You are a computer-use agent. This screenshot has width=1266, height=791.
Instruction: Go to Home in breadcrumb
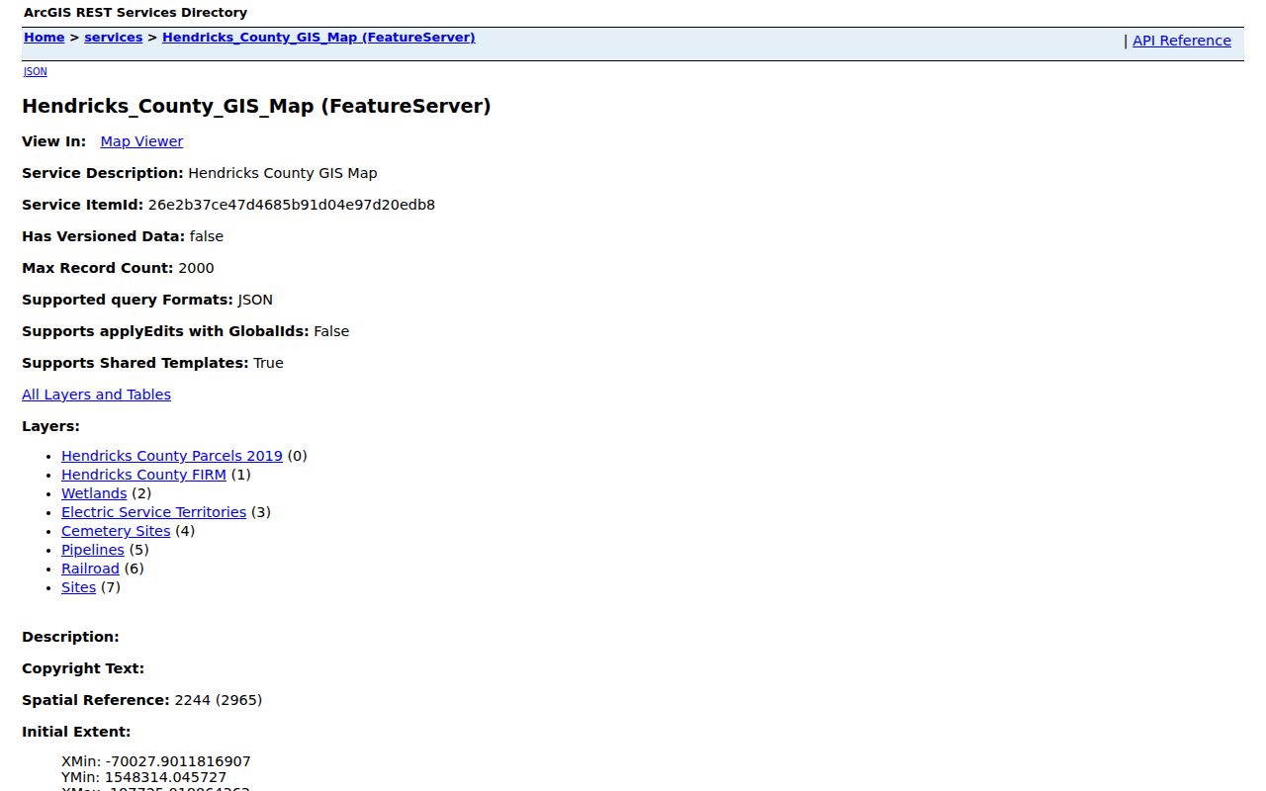point(44,38)
